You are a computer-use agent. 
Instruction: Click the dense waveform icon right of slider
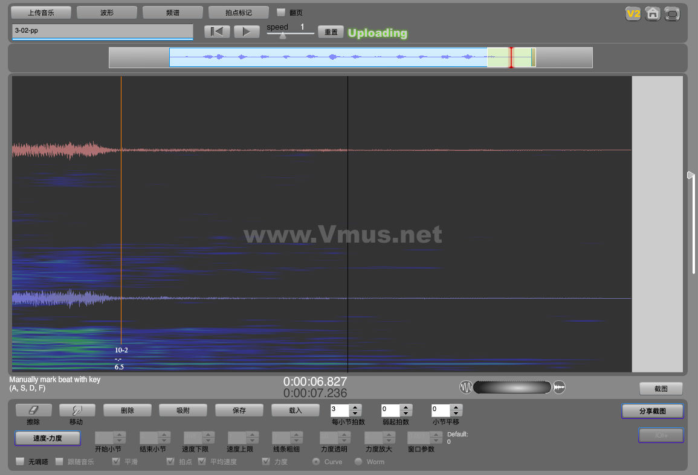pyautogui.click(x=559, y=387)
